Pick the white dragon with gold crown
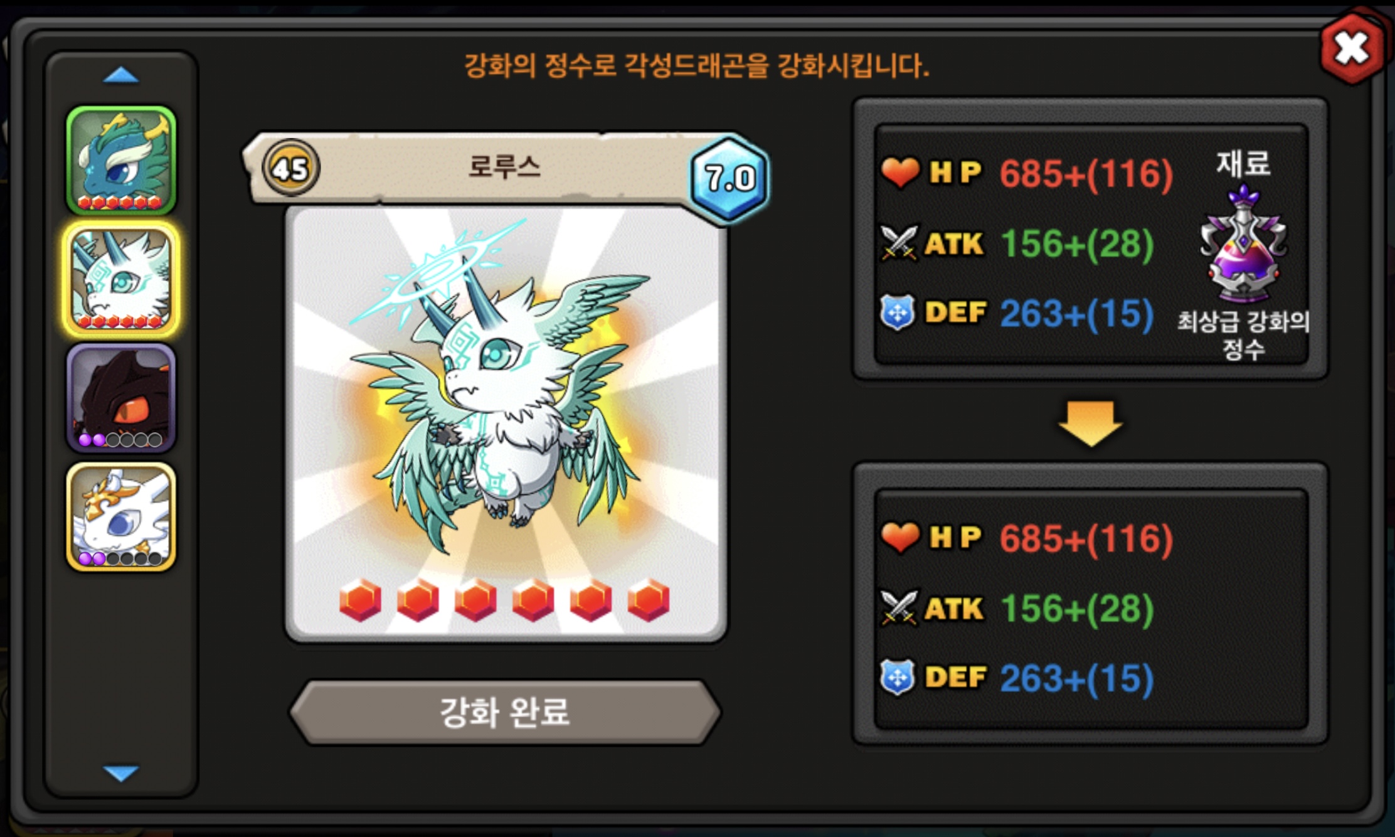 tap(121, 517)
